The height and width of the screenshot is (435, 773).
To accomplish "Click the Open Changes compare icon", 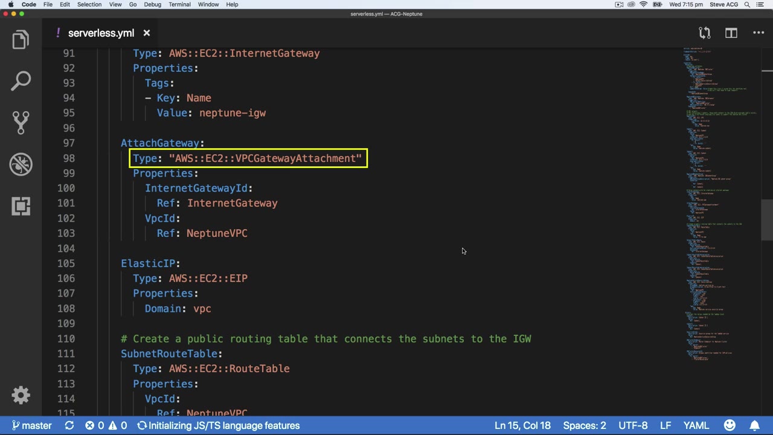I will 704,33.
